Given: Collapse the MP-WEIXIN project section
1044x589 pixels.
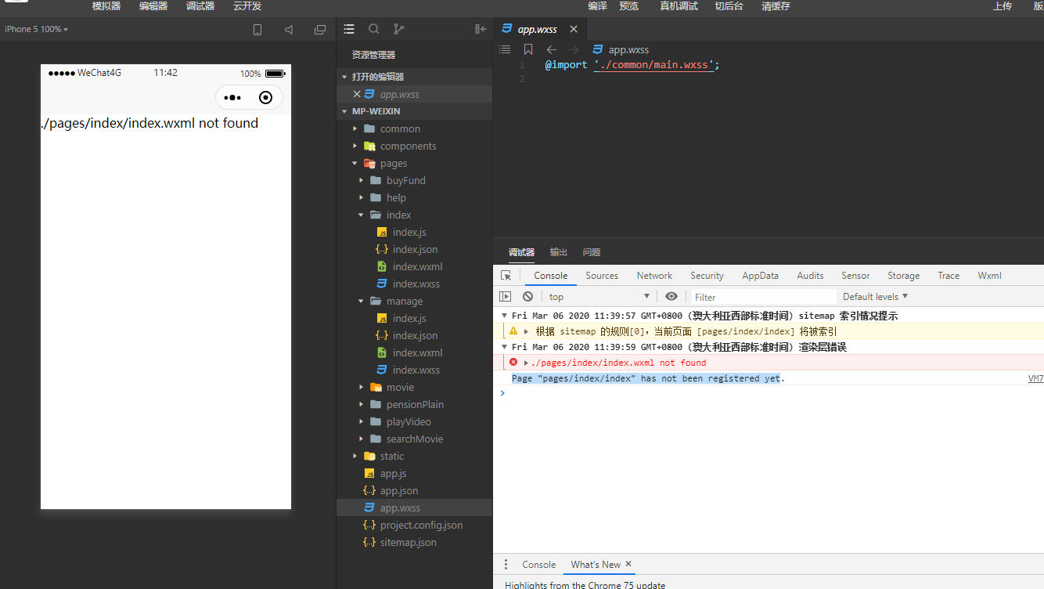Looking at the screenshot, I should [344, 111].
